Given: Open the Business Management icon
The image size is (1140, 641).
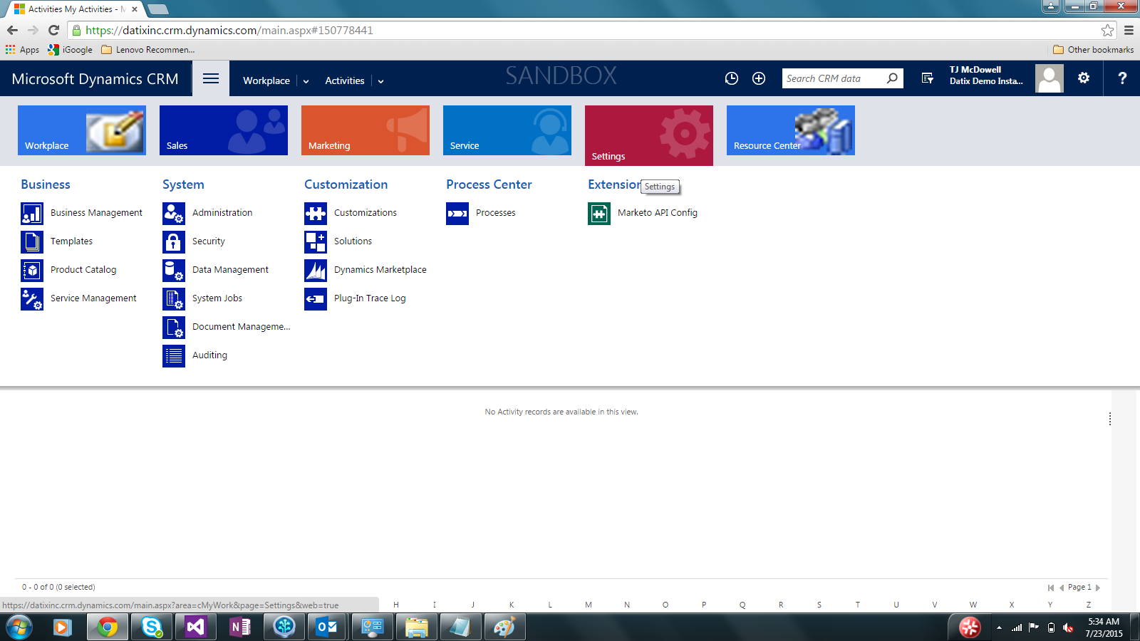Looking at the screenshot, I should point(32,213).
